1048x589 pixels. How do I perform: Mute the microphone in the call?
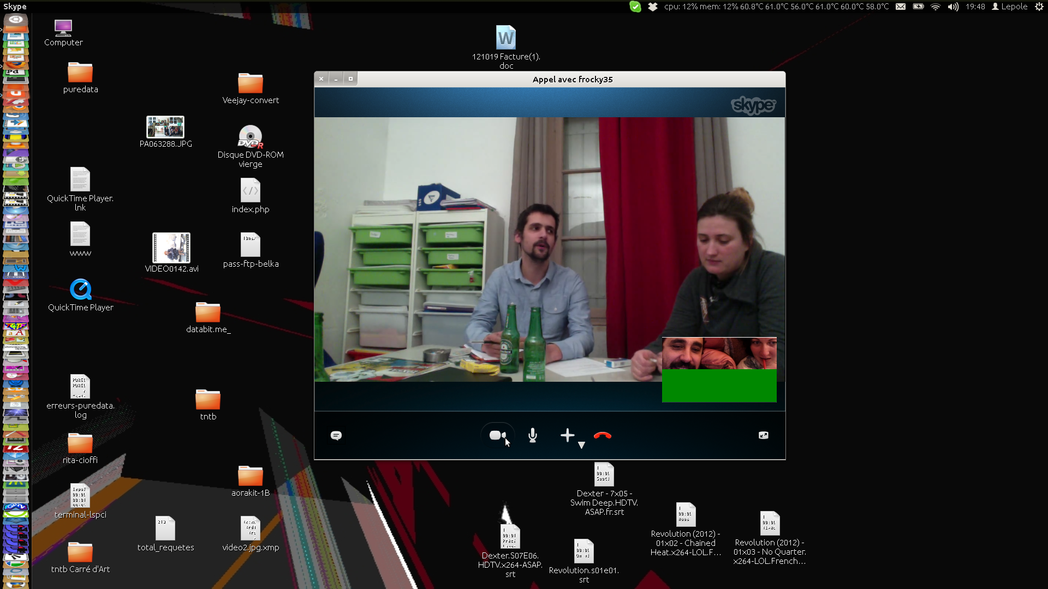tap(533, 435)
